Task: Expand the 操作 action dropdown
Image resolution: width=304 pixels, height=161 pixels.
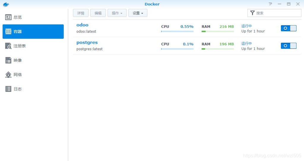Action: point(117,13)
